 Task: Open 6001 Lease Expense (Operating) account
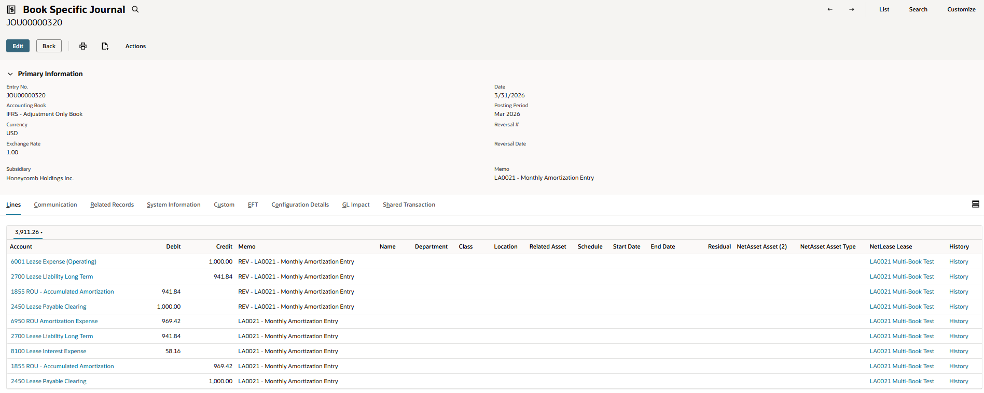point(53,261)
